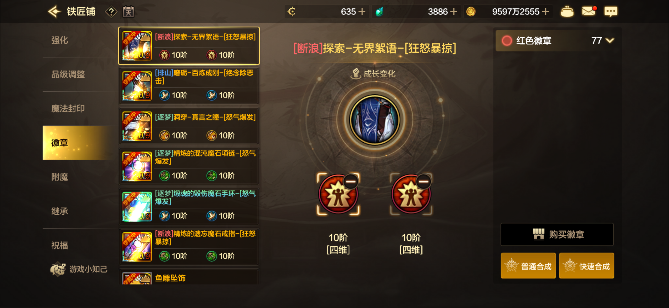This screenshot has height=308, width=669.
Task: Remove right emblem with minus badge
Action: [424, 181]
